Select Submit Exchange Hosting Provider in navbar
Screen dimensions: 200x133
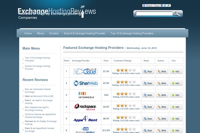tap(85, 33)
